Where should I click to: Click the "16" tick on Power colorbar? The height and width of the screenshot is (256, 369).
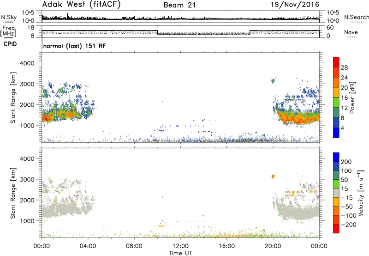click(344, 98)
